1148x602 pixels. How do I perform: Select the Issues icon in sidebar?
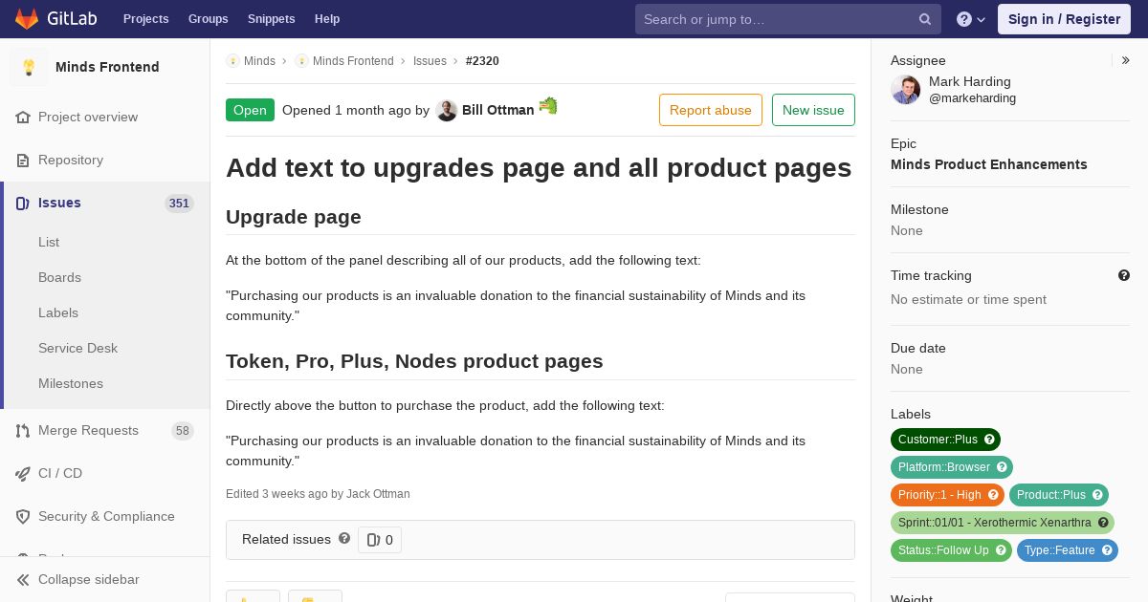[24, 203]
